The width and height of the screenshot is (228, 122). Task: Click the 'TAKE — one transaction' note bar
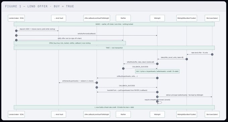pyautogui.click(x=114, y=48)
